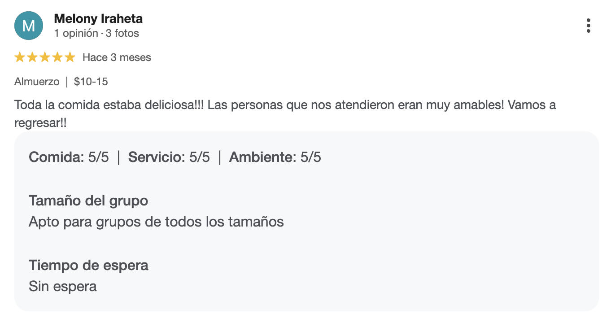602x314 pixels.
Task: Click the "Comida: 5/5" rating
Action: pos(69,157)
